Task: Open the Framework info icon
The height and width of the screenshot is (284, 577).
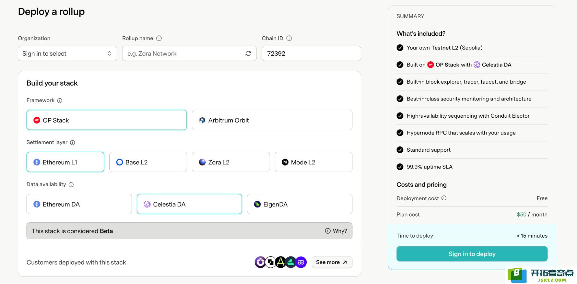Action: click(x=60, y=101)
